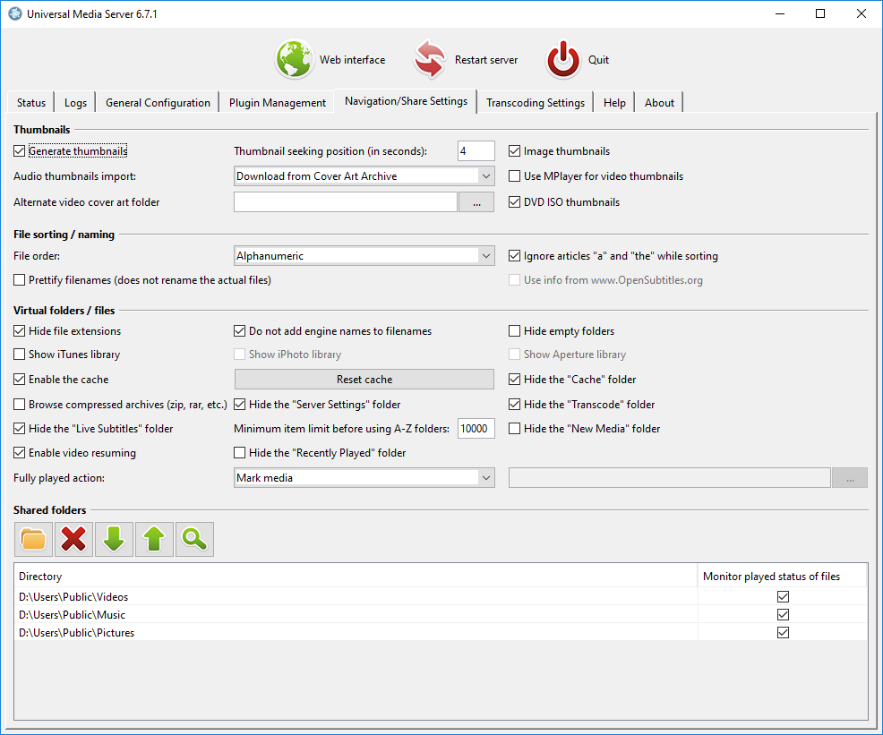Toggle the Generate thumbnails checkbox
883x735 pixels.
point(19,150)
